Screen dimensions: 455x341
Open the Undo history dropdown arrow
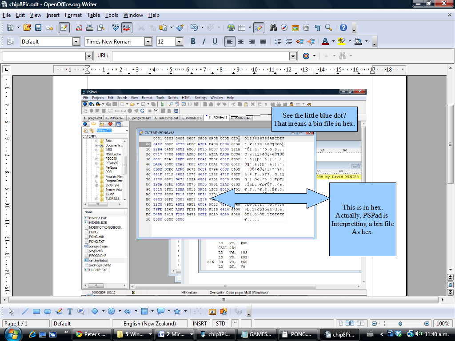[x=202, y=28]
